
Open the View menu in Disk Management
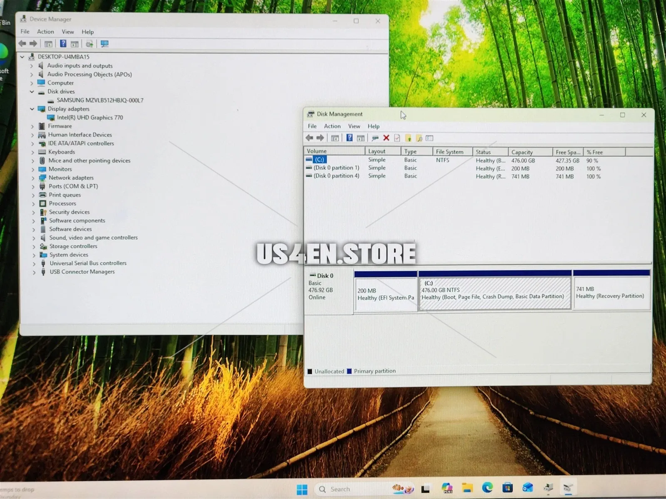(x=354, y=126)
